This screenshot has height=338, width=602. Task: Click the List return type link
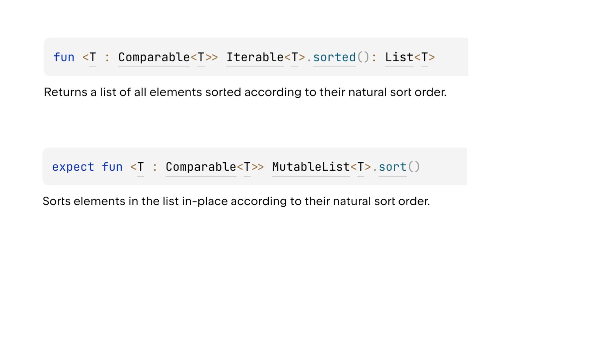point(399,57)
